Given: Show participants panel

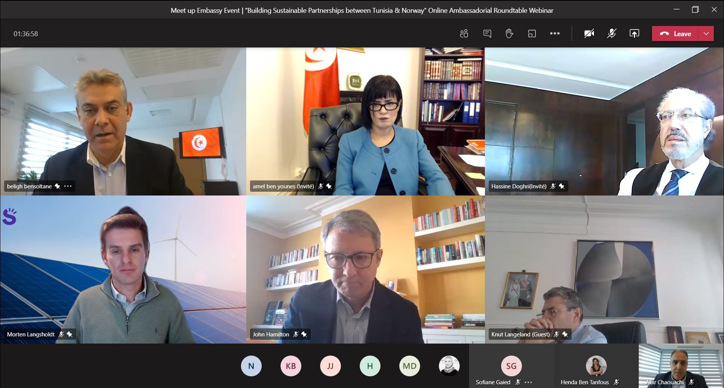Looking at the screenshot, I should (x=464, y=34).
